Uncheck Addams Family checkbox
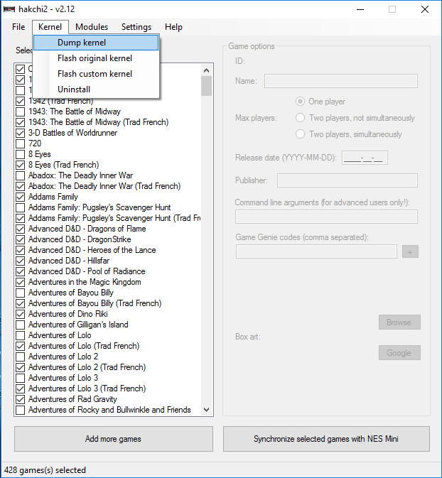The height and width of the screenshot is (478, 442). pos(20,197)
